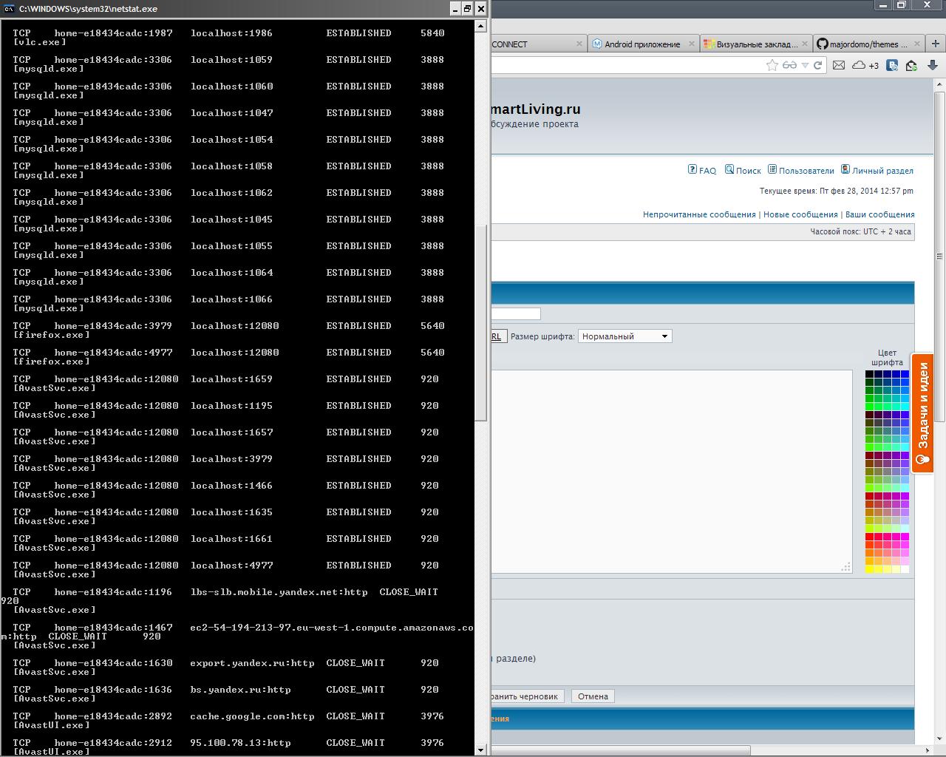This screenshot has height=757, width=946.
Task: Expand the address bar history dropdown arrow
Action: point(805,65)
